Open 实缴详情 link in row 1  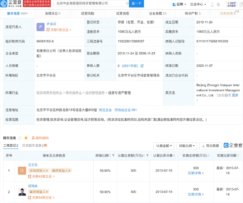[x=196, y=173]
